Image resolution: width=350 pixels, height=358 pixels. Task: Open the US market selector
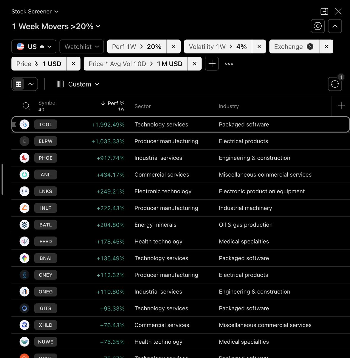(34, 47)
